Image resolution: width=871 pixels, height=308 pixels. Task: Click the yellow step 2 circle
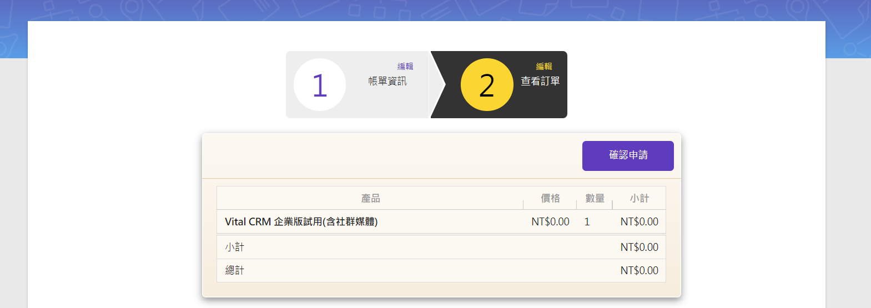pos(487,85)
